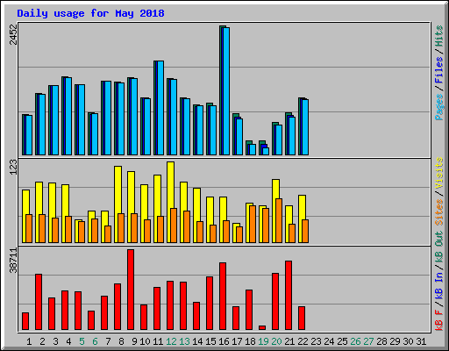Select day 25 label on the x-axis
The height and width of the screenshot is (351, 449).
pos(342,341)
